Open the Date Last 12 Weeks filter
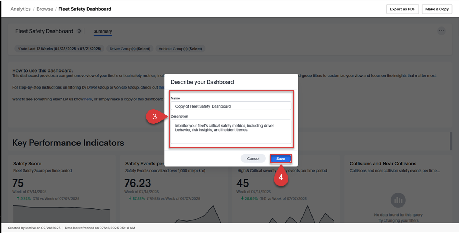The height and width of the screenshot is (233, 459). pos(59,49)
